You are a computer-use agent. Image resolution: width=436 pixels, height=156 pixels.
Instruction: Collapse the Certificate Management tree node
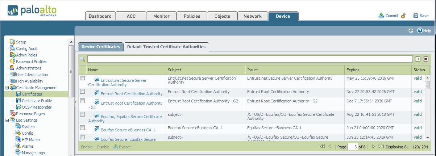[7, 88]
